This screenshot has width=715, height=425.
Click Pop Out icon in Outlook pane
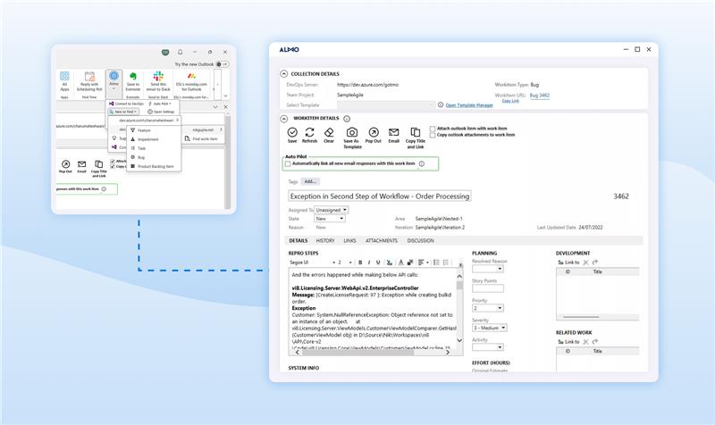point(65,164)
